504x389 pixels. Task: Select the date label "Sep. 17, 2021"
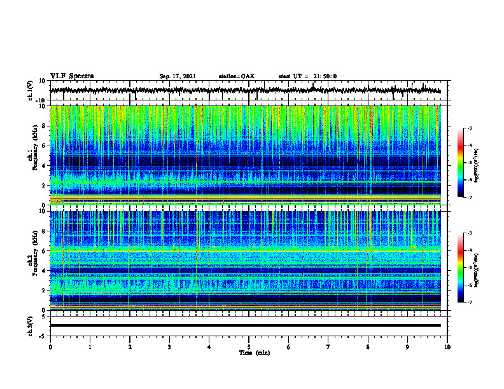pyautogui.click(x=178, y=76)
